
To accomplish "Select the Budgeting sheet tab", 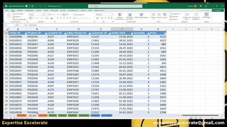I will click(x=95, y=115).
